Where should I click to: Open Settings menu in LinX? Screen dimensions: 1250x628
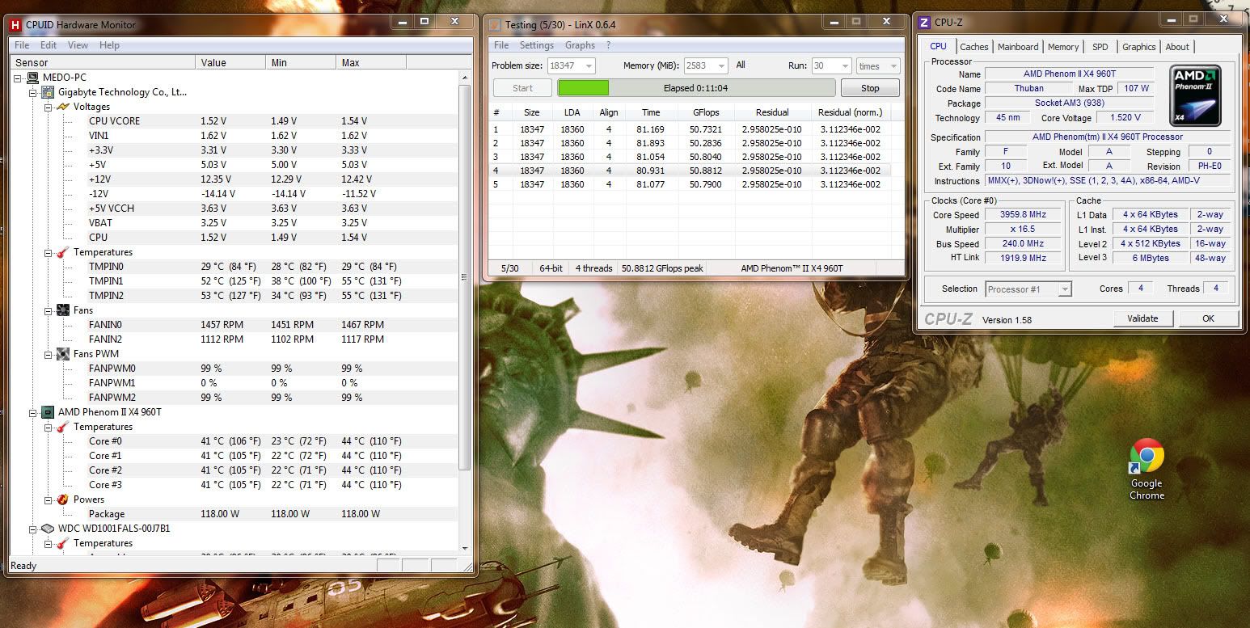click(x=537, y=45)
